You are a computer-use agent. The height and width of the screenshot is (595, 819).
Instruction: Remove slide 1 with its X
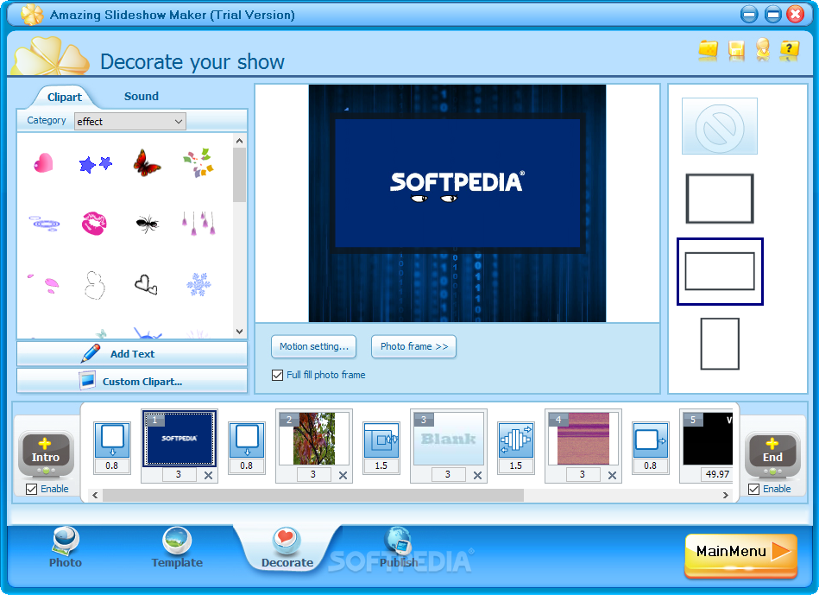coord(208,475)
